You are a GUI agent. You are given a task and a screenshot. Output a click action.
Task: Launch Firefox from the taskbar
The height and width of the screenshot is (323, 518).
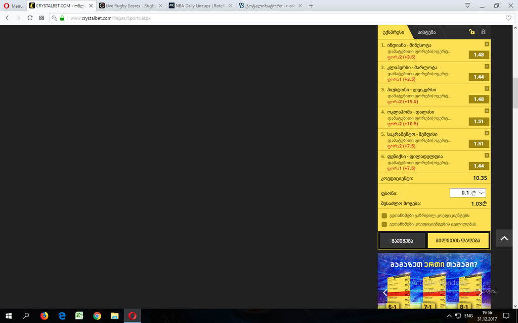click(x=44, y=316)
